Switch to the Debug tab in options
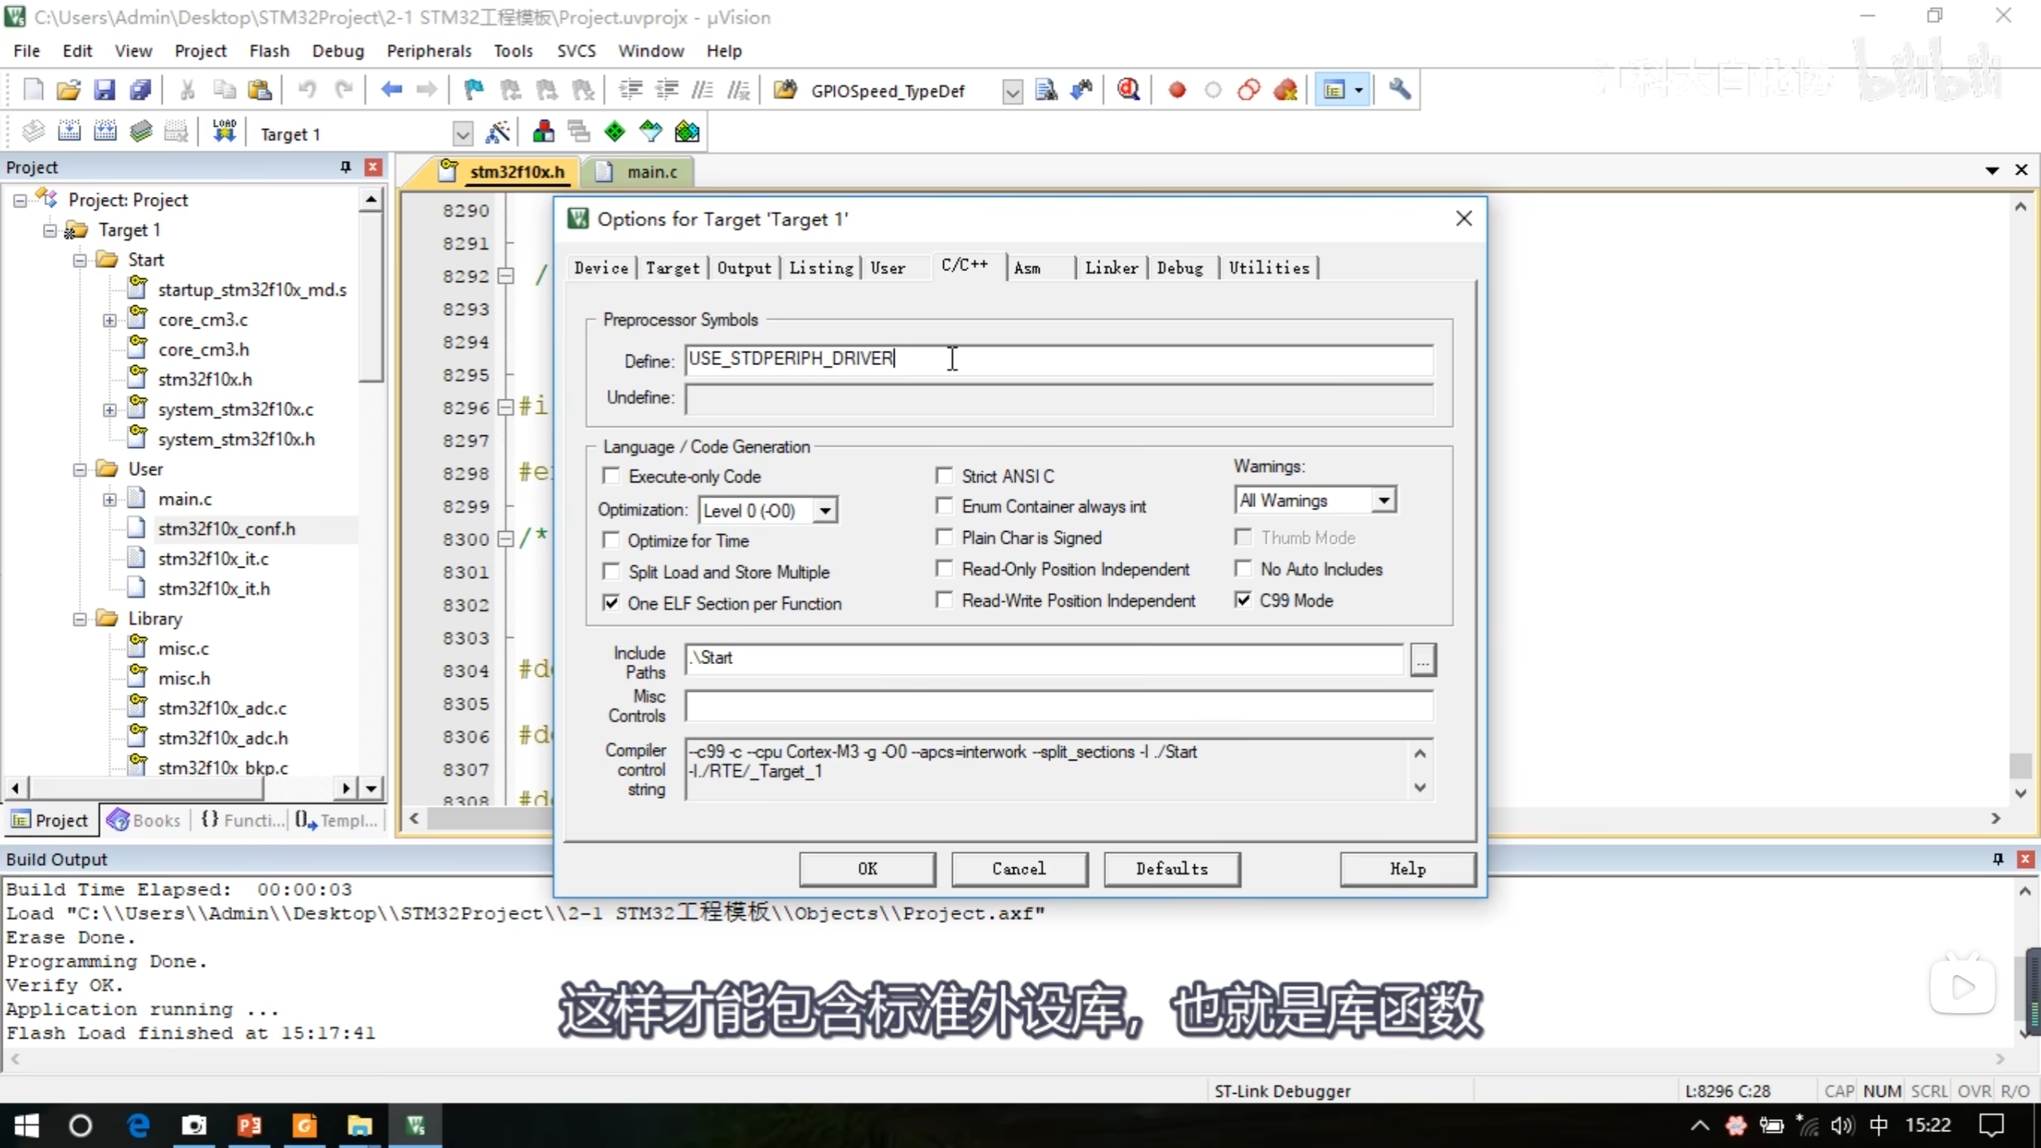 (x=1179, y=268)
